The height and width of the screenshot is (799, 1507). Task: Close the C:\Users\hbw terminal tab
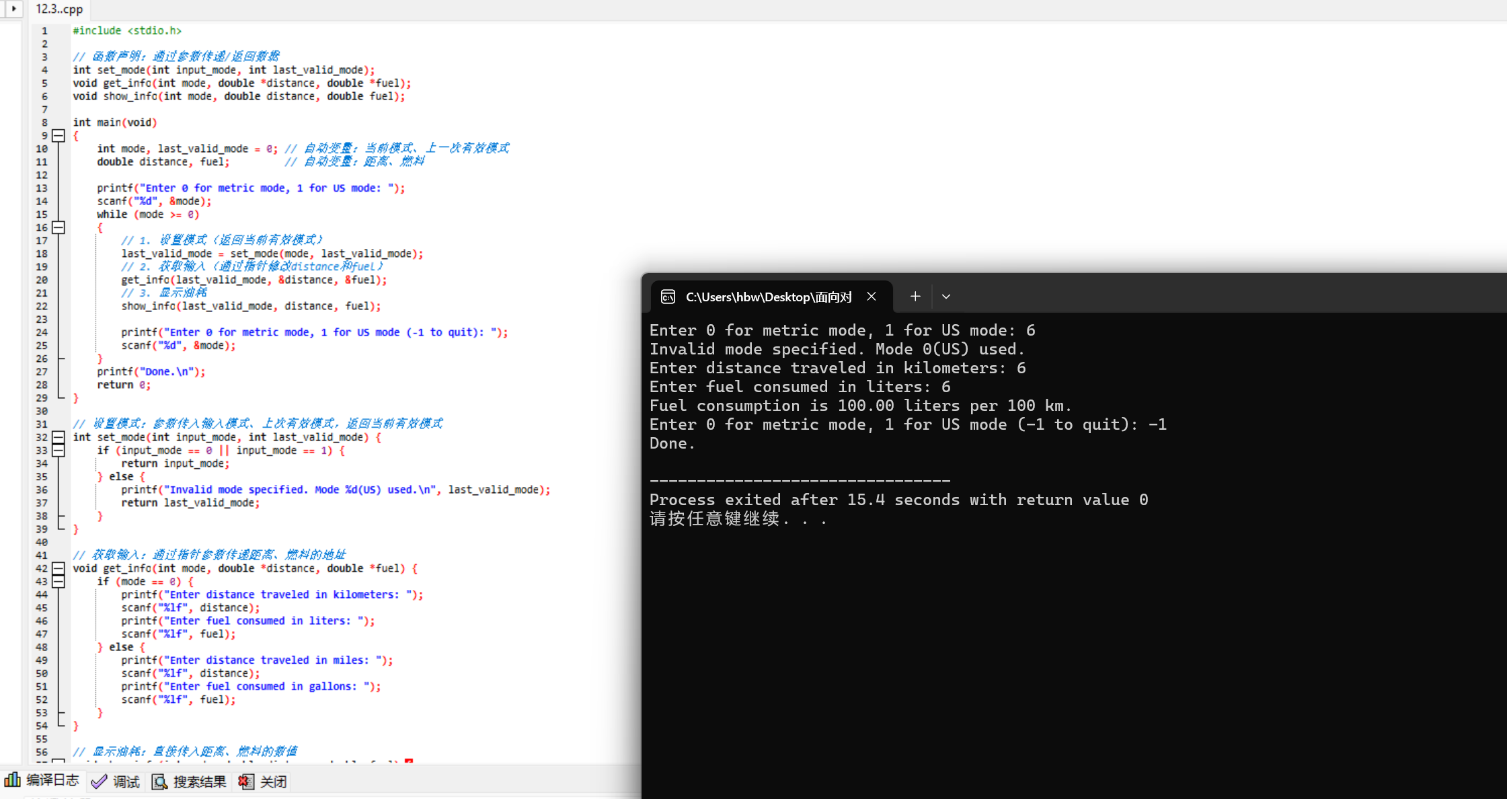[872, 297]
